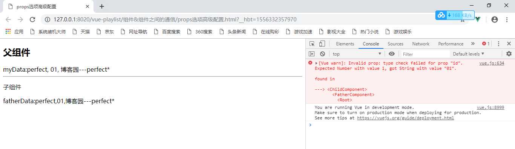This screenshot has width=515, height=149.
Task: Click the red error count badge
Action: [486, 44]
